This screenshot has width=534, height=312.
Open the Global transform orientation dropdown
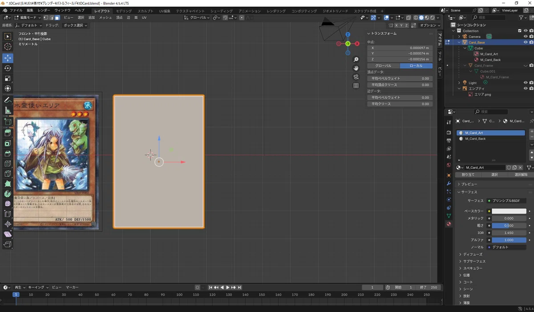(x=197, y=17)
